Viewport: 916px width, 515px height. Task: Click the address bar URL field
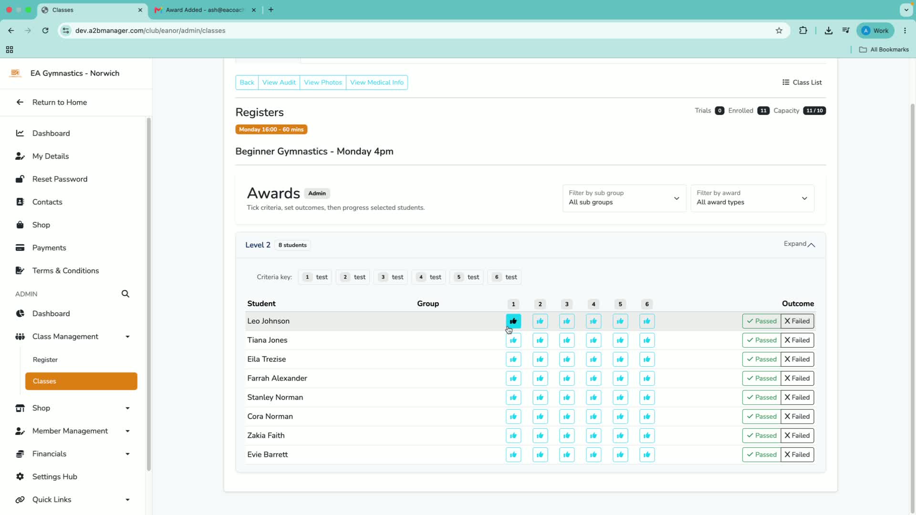tap(420, 31)
